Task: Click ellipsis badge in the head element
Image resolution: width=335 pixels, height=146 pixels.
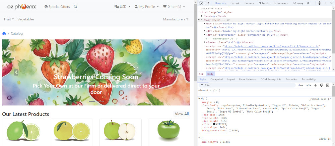Action: pyautogui.click(x=214, y=16)
